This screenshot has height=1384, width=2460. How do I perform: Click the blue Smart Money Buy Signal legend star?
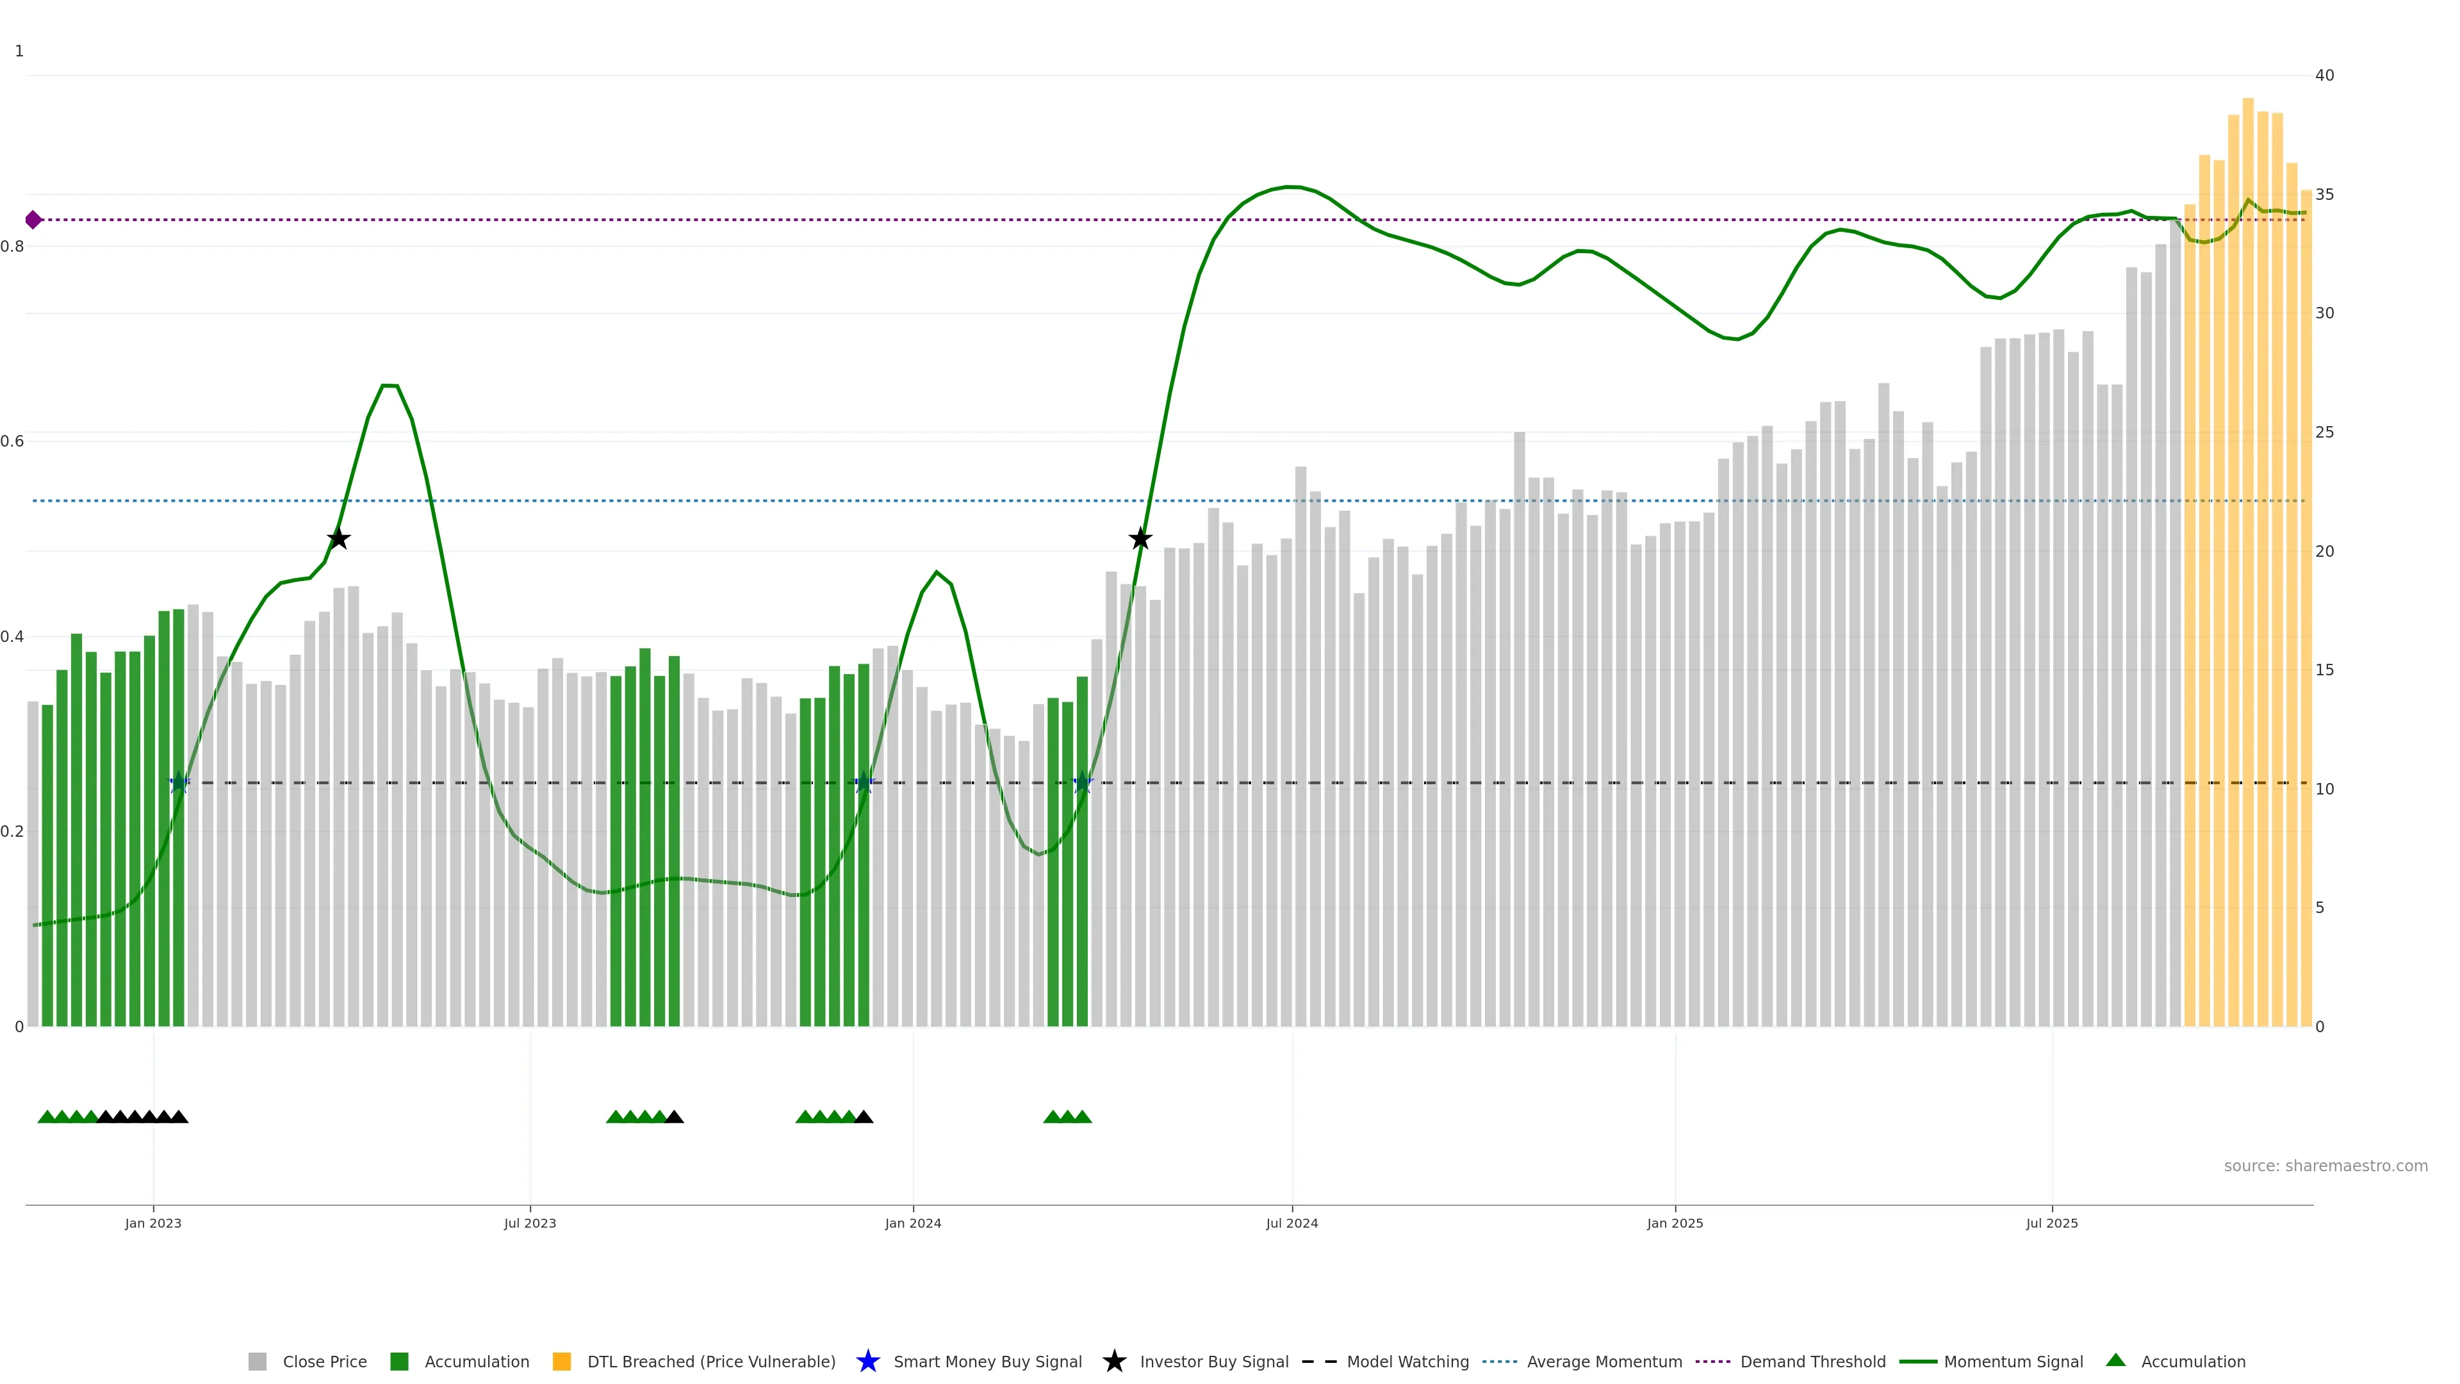867,1361
